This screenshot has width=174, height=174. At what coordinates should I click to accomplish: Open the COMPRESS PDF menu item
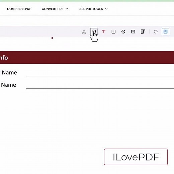click(19, 9)
